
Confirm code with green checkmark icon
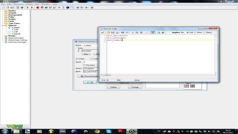[103, 32]
